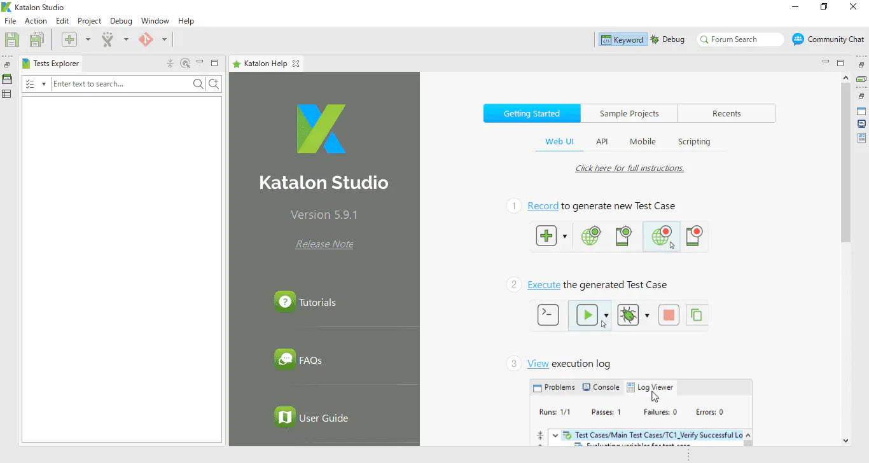
Task: Save the current file
Action: coord(11,39)
